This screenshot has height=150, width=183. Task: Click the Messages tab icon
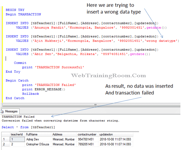(x=2, y=111)
